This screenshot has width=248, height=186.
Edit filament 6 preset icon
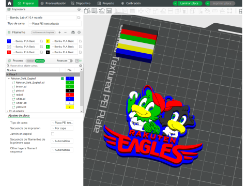[80, 52]
